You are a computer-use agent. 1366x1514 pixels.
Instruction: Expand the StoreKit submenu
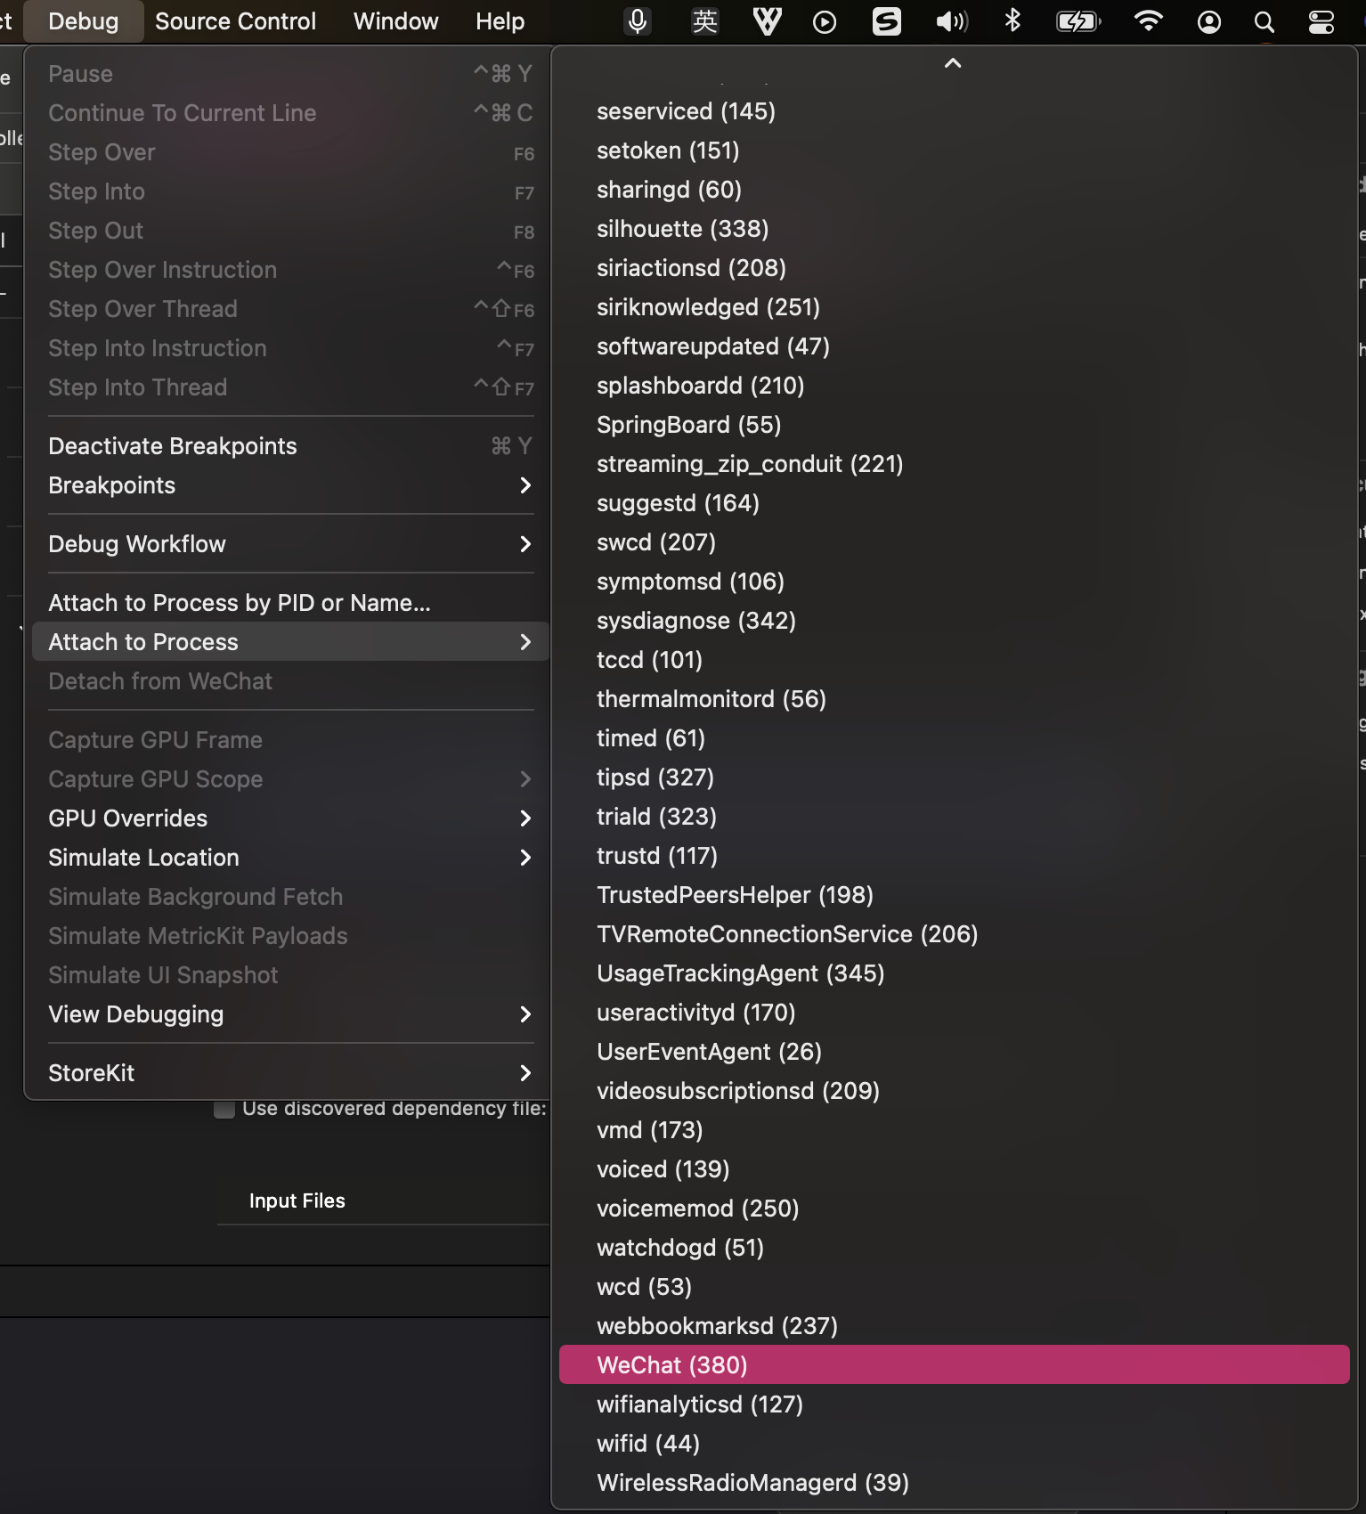(290, 1073)
